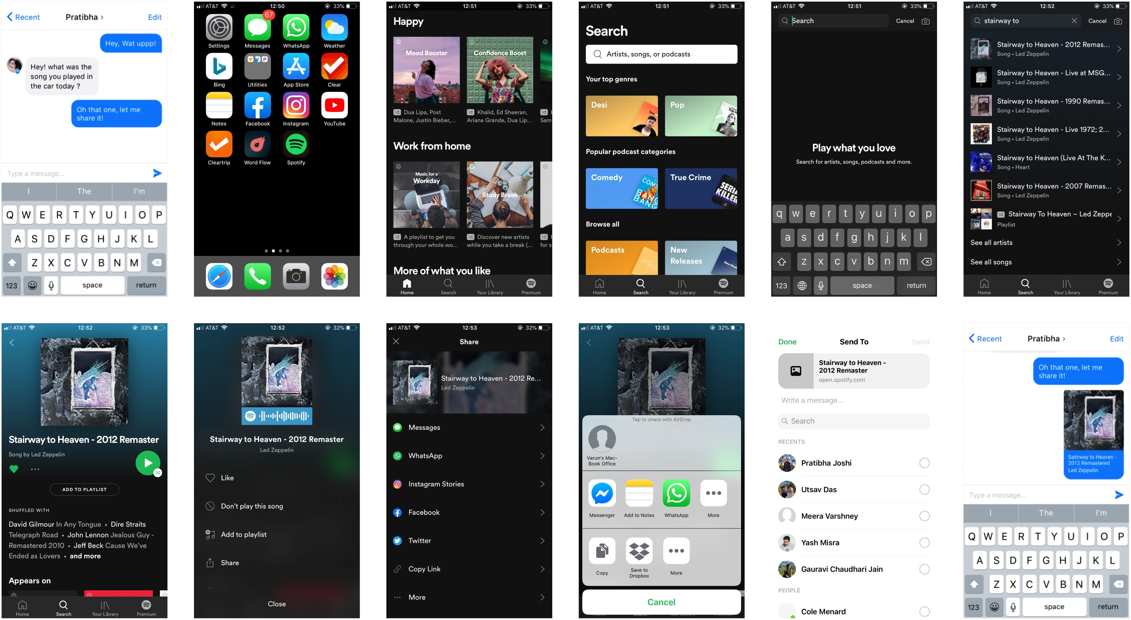The image size is (1131, 620).
Task: Select Instagram Stories in Share list
Action: [469, 484]
